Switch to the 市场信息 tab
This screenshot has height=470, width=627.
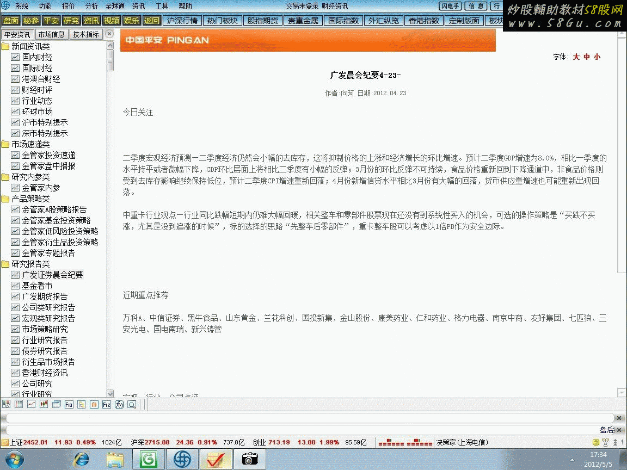[52, 34]
